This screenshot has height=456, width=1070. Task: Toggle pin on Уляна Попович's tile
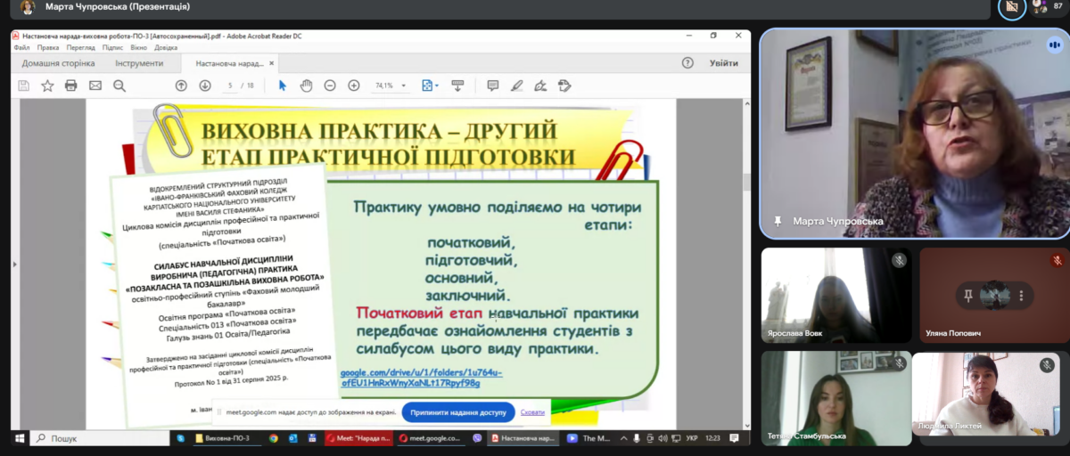pos(968,295)
